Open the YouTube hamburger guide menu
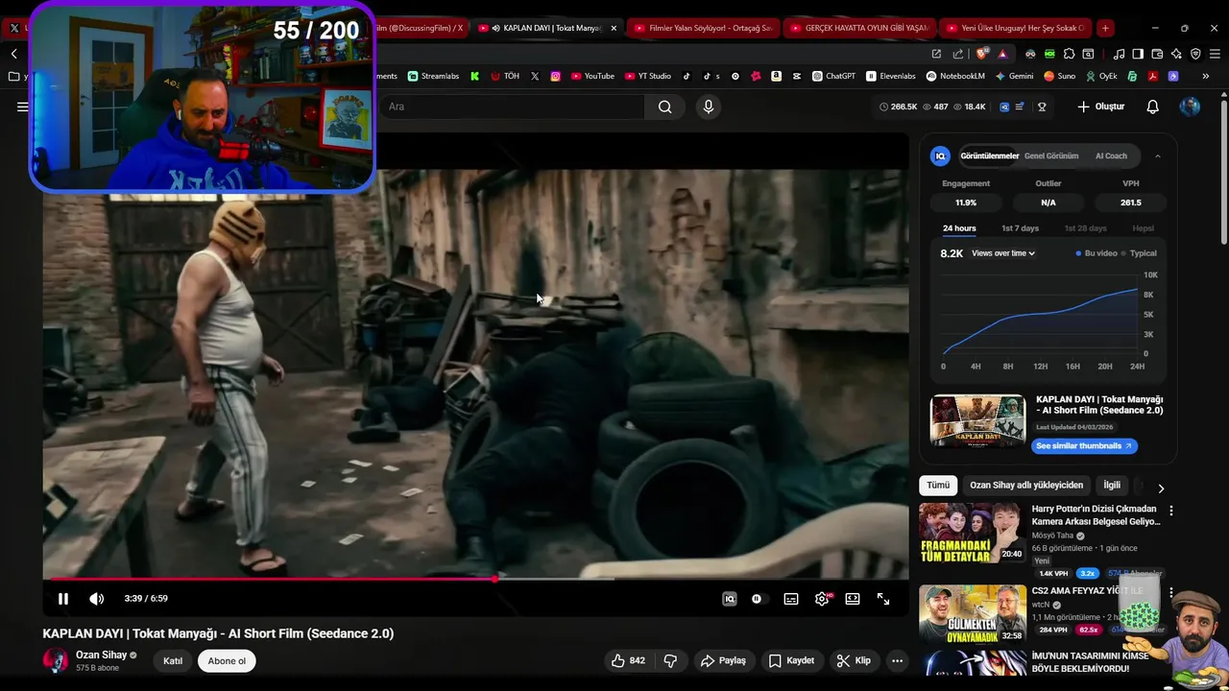 pyautogui.click(x=22, y=107)
